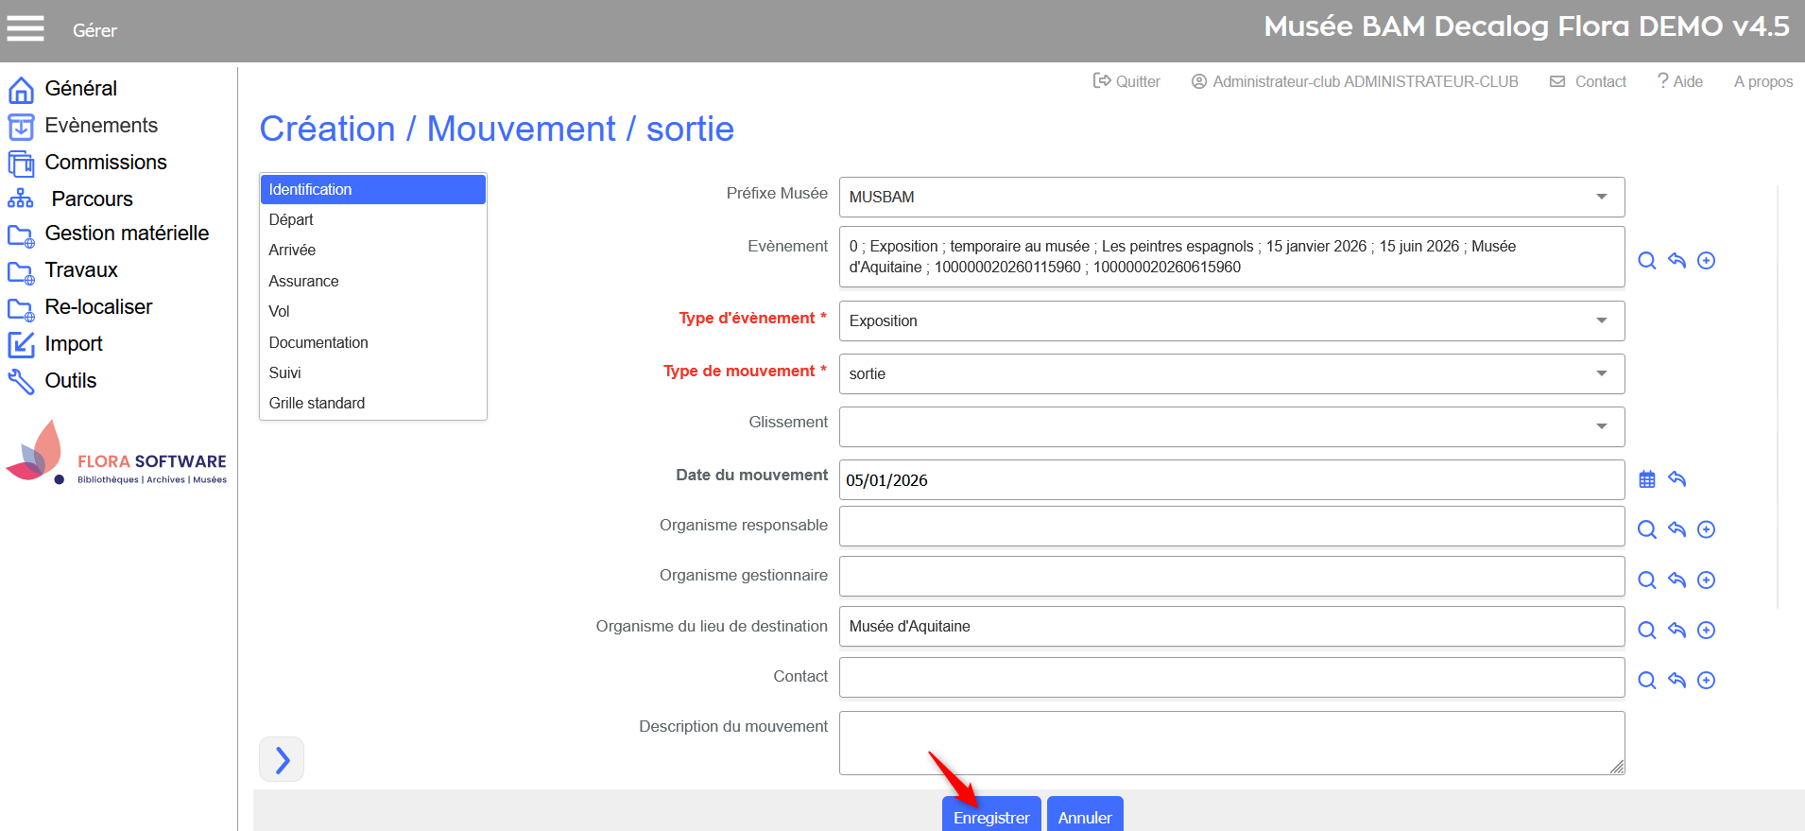Click the Annuler button
The image size is (1805, 831).
(x=1084, y=817)
